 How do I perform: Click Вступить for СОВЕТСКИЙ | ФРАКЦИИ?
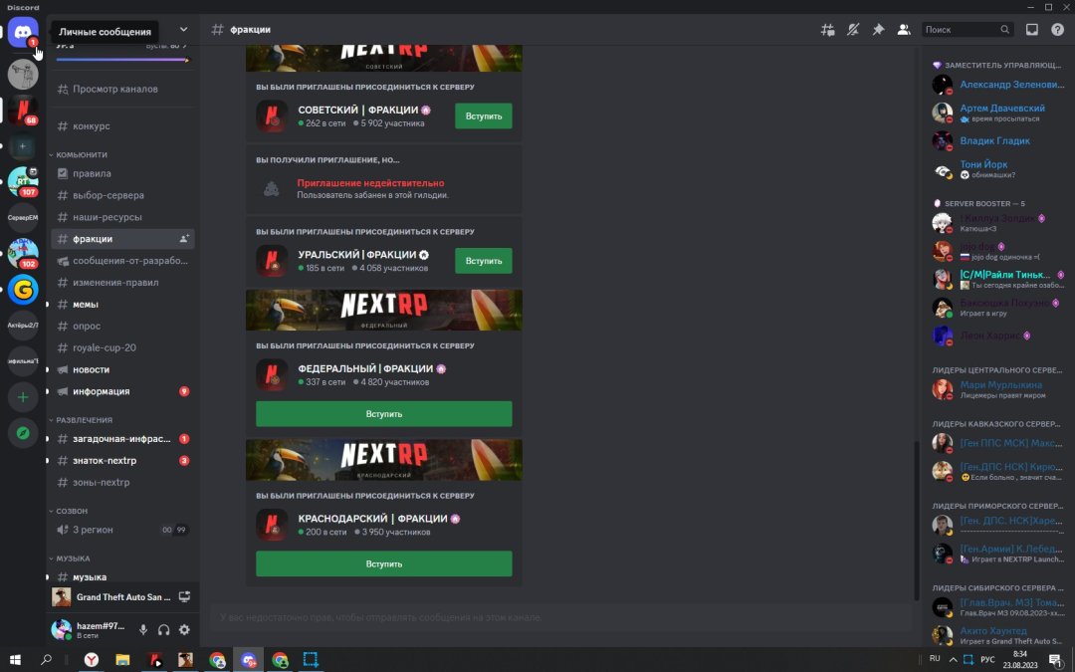pyautogui.click(x=484, y=115)
